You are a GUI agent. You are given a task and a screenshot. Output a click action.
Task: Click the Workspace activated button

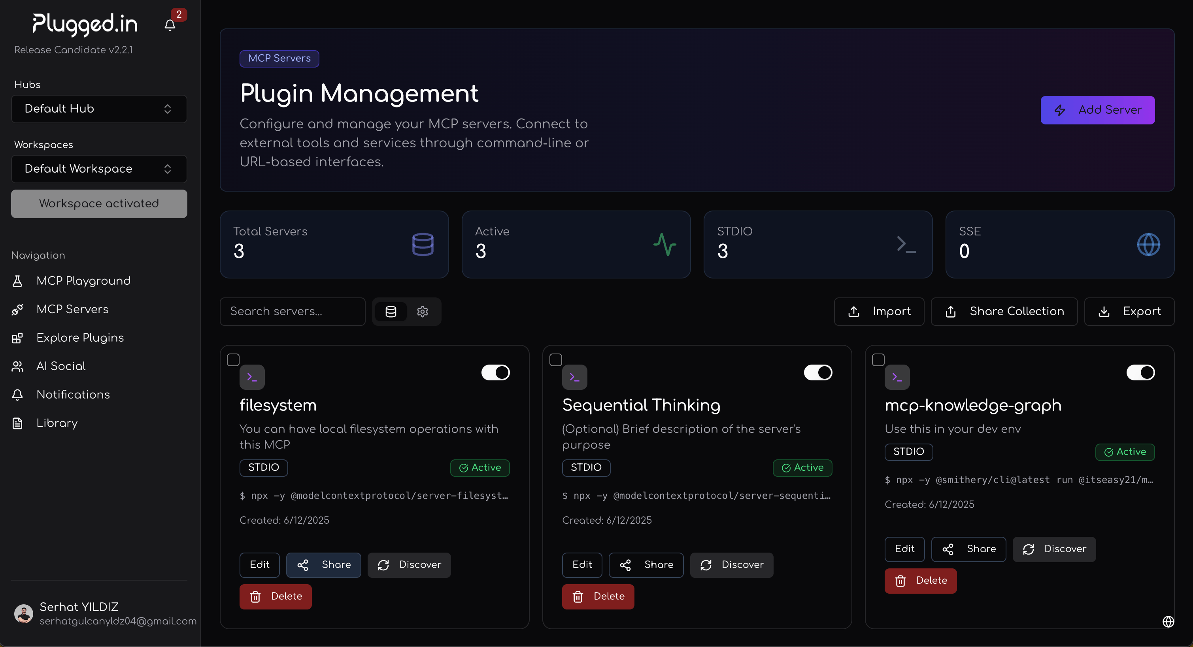[x=99, y=204]
